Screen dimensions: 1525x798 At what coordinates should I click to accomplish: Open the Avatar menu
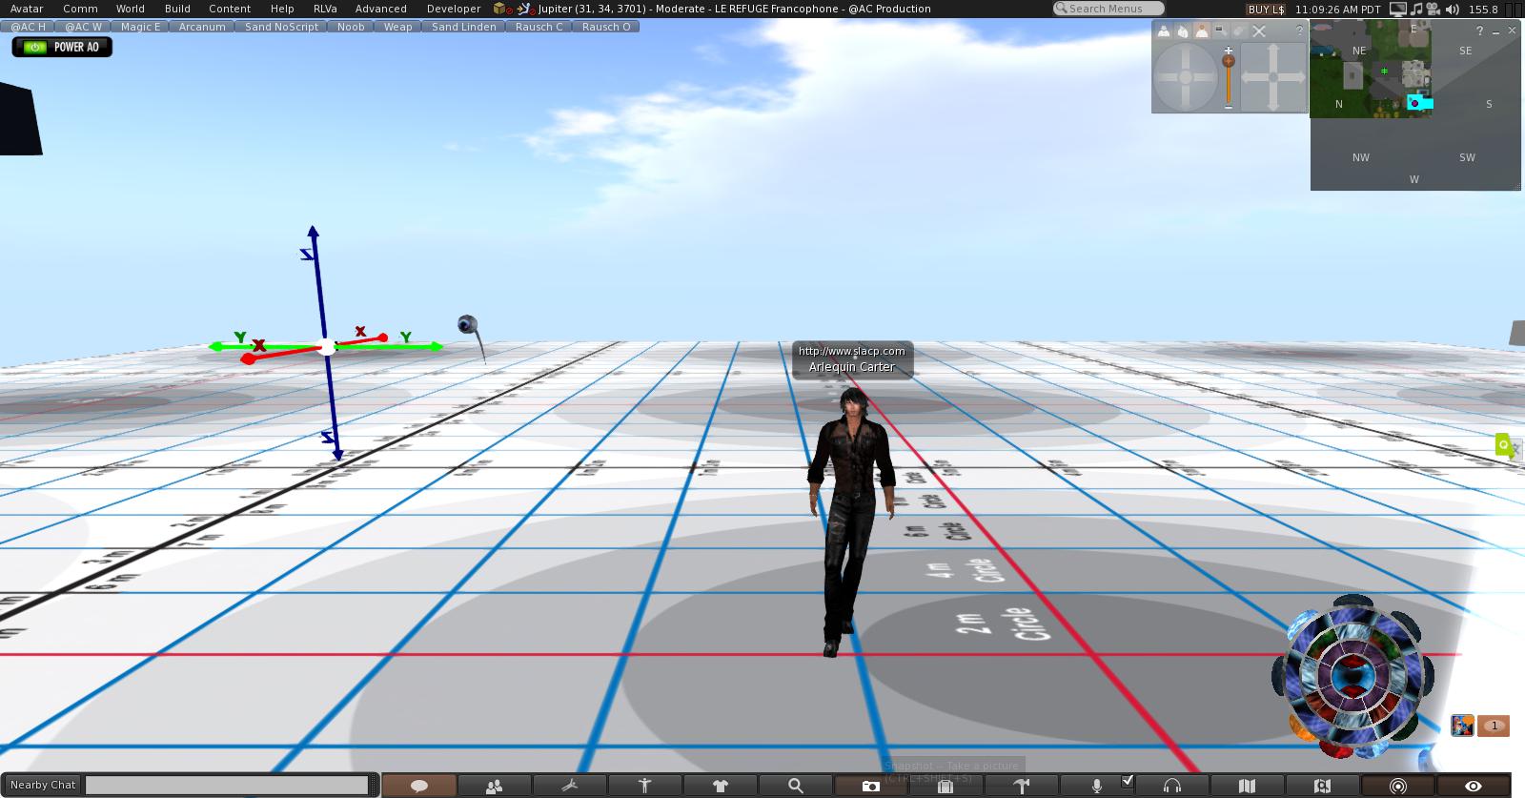(x=27, y=9)
